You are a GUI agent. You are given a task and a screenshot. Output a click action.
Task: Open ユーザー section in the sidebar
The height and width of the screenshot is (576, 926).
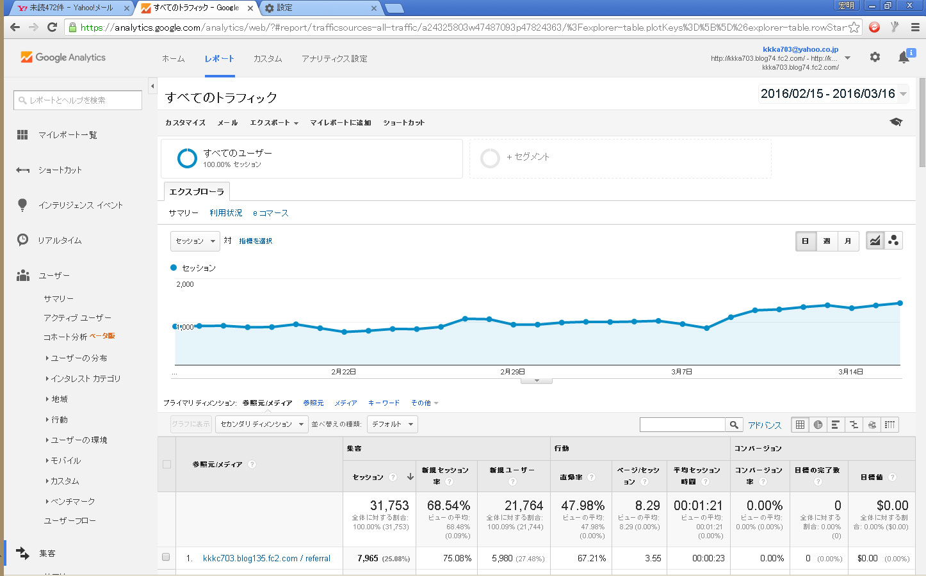[x=54, y=275]
